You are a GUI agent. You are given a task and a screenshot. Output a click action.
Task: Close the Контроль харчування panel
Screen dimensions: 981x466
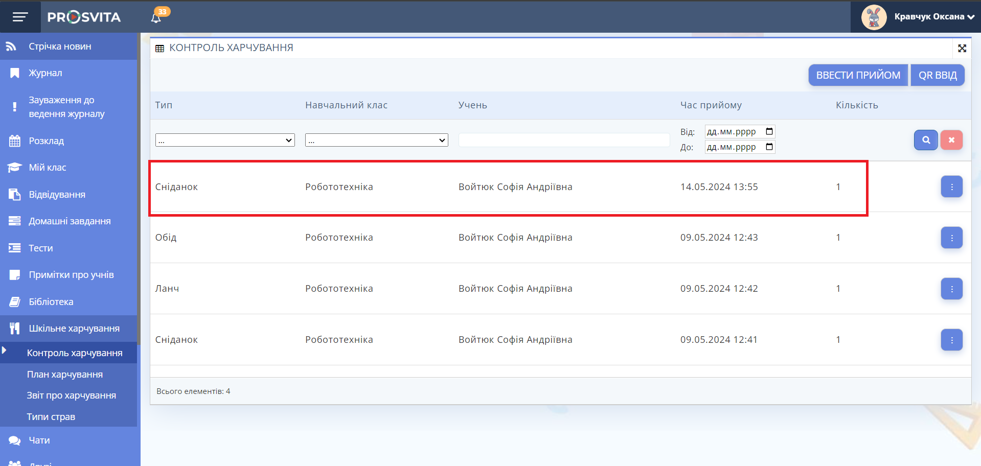pyautogui.click(x=962, y=48)
